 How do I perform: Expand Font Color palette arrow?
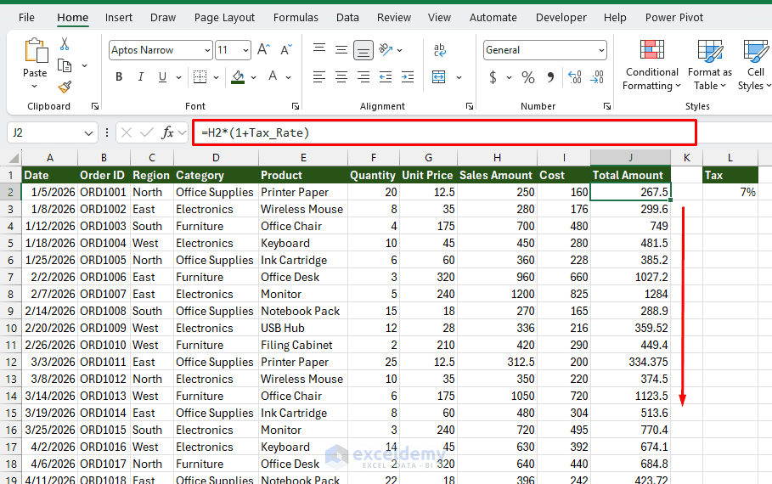tap(289, 77)
